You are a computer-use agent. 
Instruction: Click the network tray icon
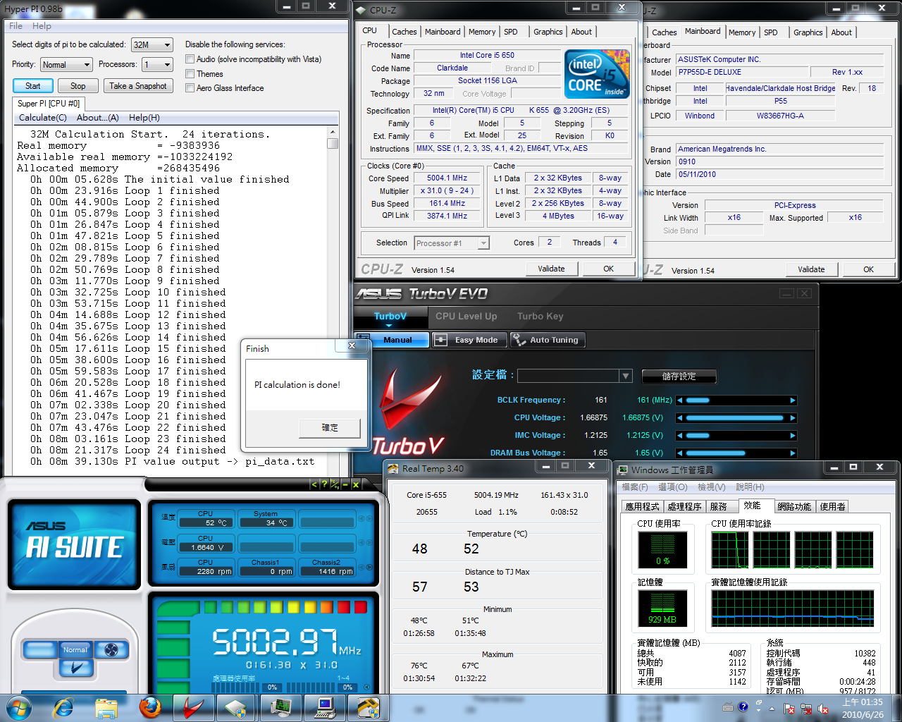806,708
